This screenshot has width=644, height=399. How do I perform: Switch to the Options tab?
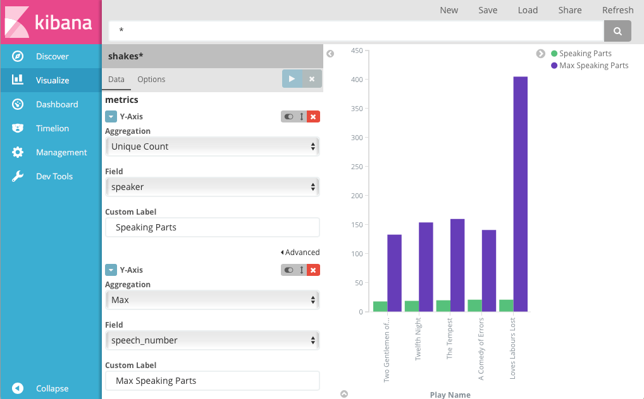coord(151,80)
